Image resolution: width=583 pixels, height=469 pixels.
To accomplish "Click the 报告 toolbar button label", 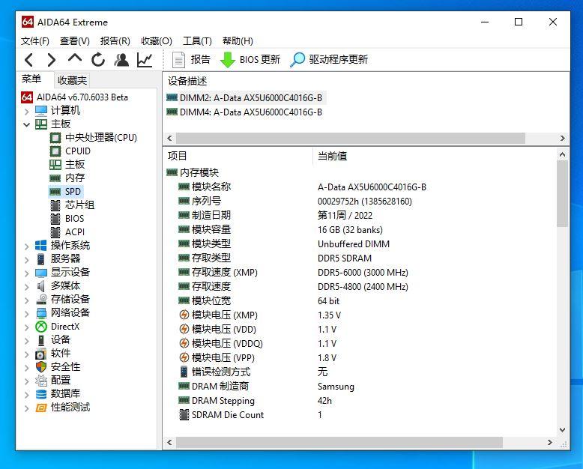I will tap(201, 59).
